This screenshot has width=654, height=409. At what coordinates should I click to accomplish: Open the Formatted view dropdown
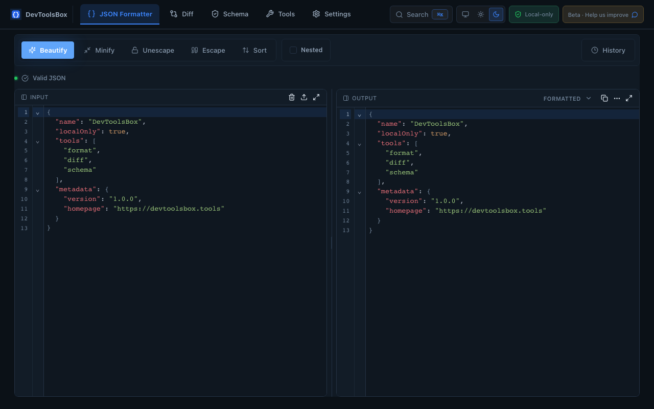point(567,98)
